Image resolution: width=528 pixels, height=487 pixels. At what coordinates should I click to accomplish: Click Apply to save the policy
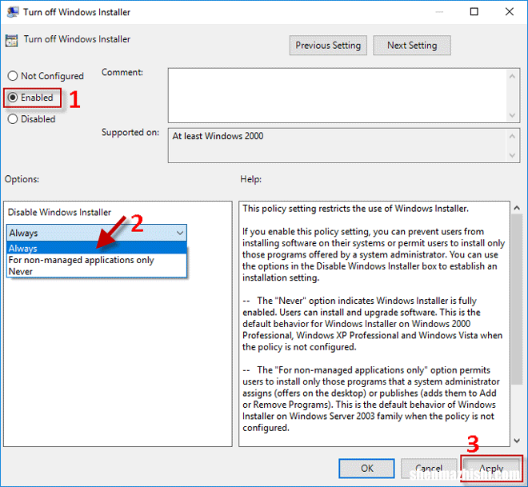pyautogui.click(x=491, y=469)
